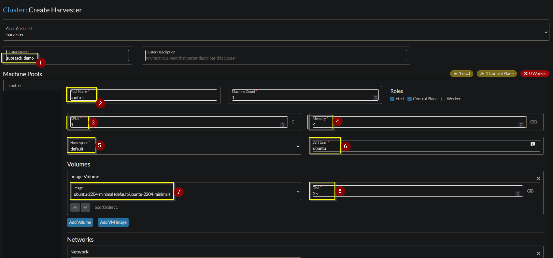The image size is (553, 258).
Task: Click the SSH User info icon
Action: [x=533, y=144]
